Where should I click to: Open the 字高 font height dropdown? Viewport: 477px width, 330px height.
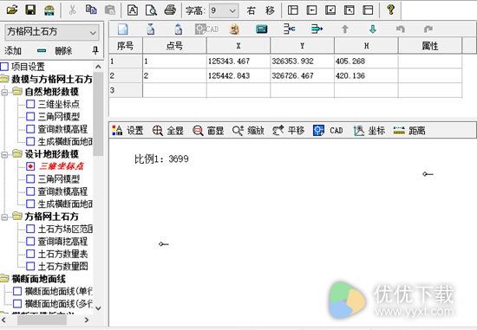224,11
